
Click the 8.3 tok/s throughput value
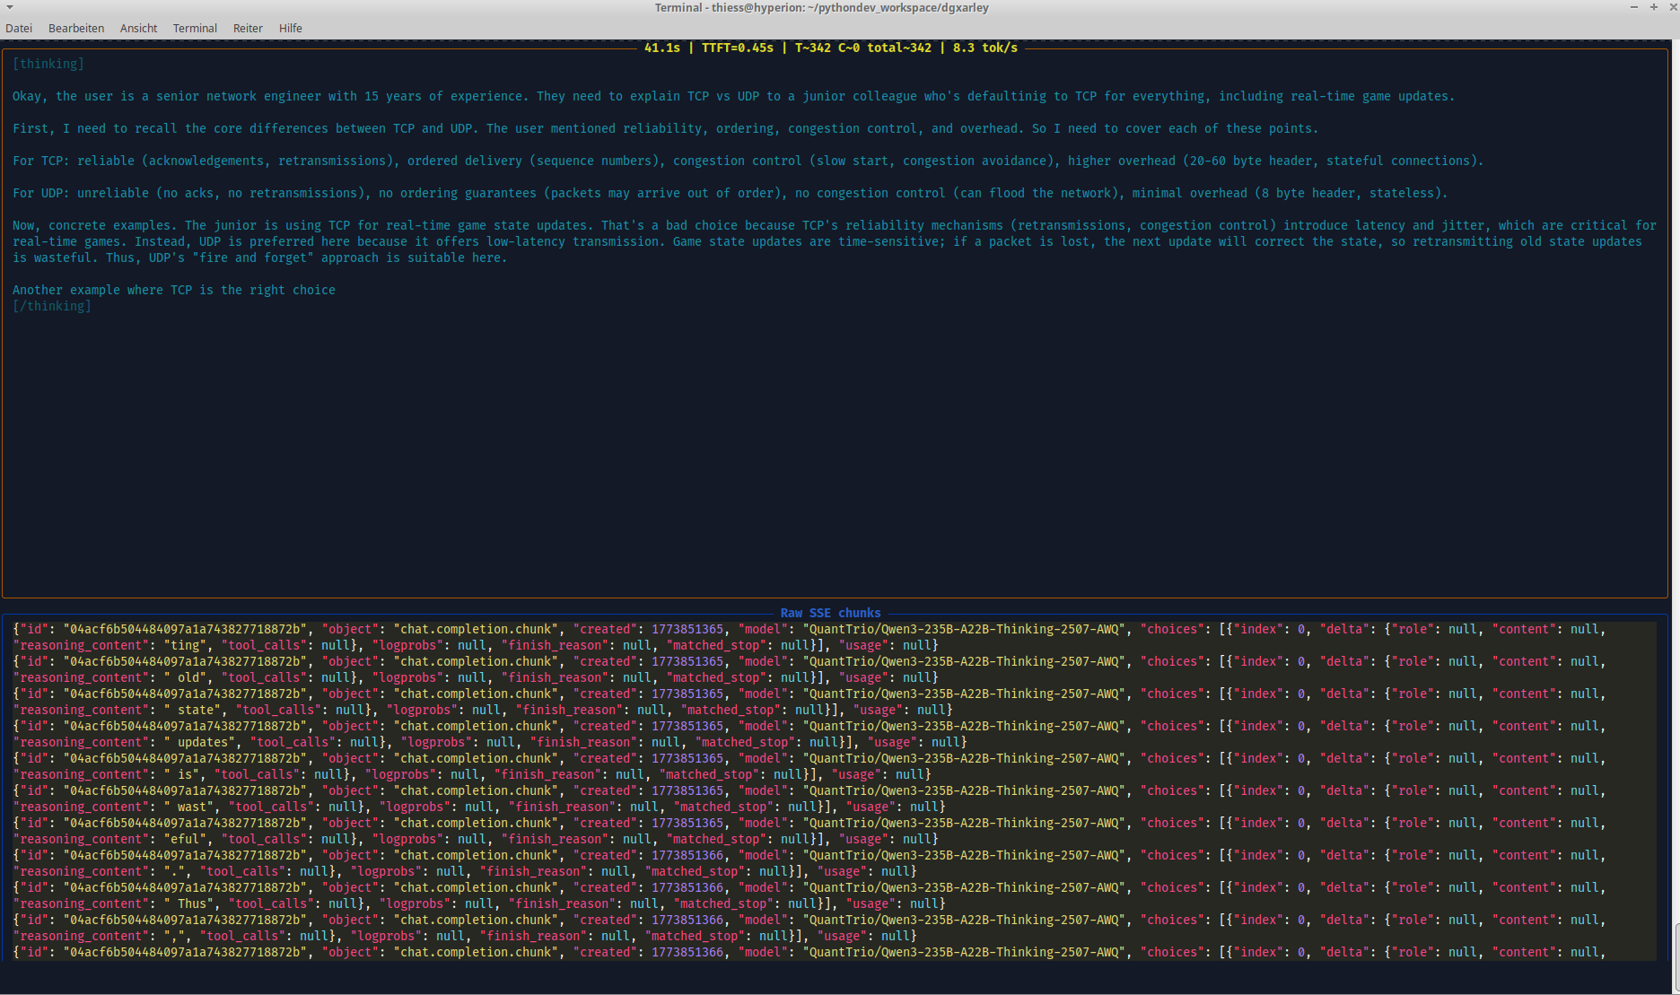tap(983, 48)
